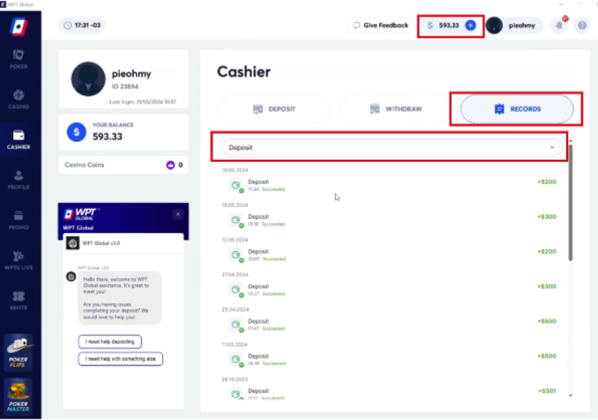Open the Casino section in sidebar
The width and height of the screenshot is (598, 420).
(19, 99)
